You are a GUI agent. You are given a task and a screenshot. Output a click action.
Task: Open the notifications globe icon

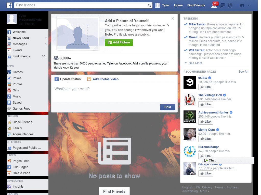tap(230, 6)
